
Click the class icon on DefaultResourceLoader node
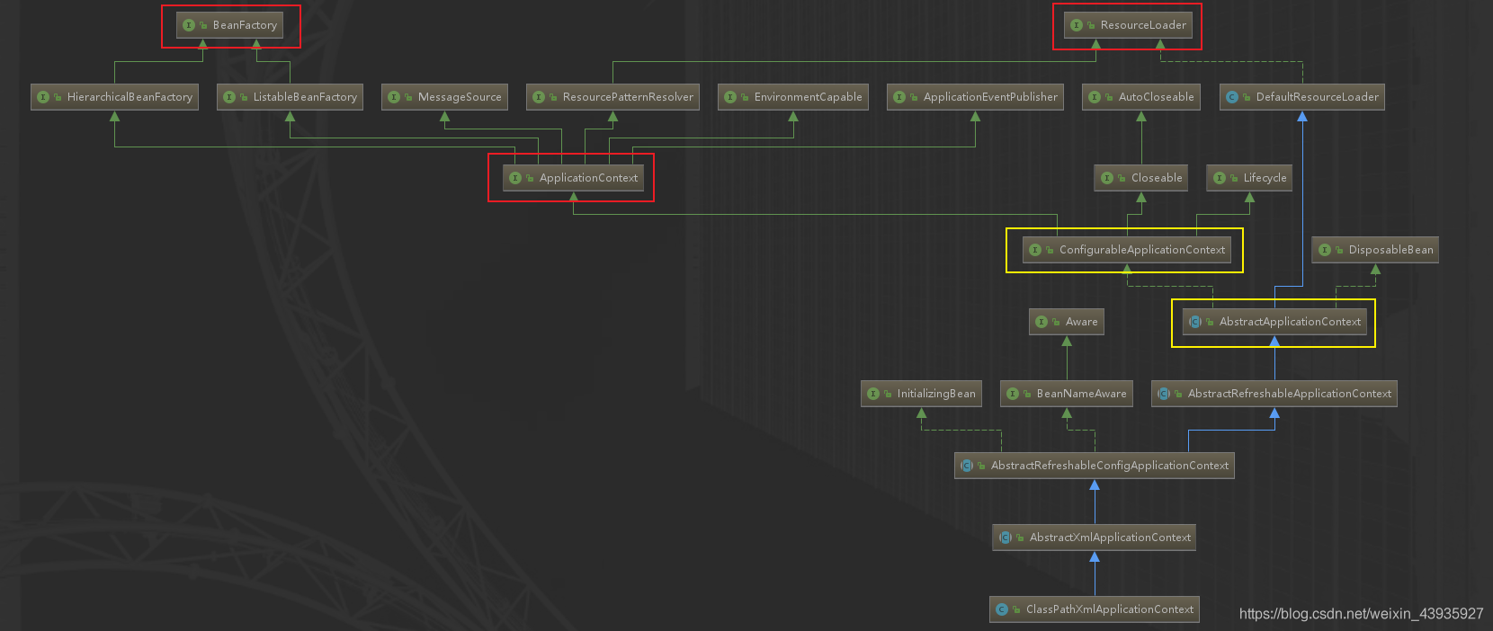click(x=1232, y=97)
